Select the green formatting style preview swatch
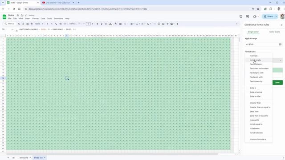 point(277,70)
